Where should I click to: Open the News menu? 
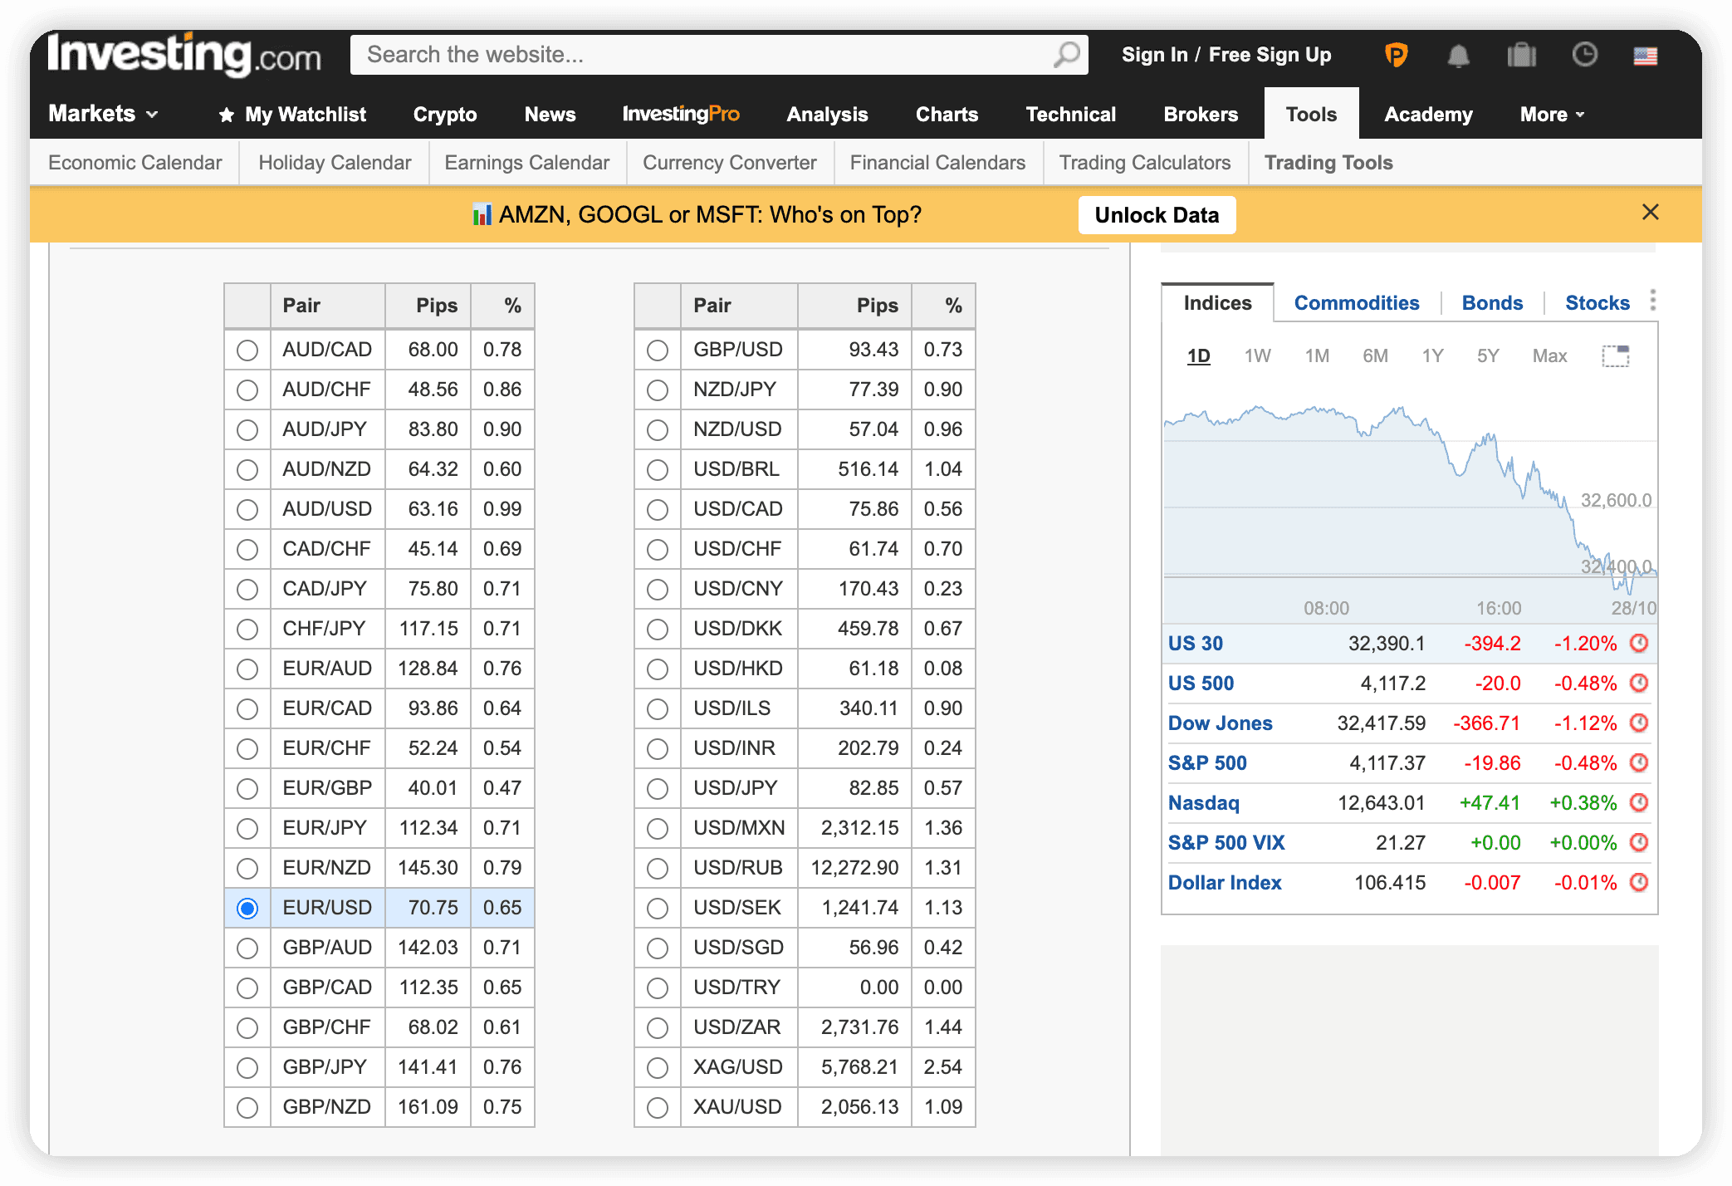550,115
